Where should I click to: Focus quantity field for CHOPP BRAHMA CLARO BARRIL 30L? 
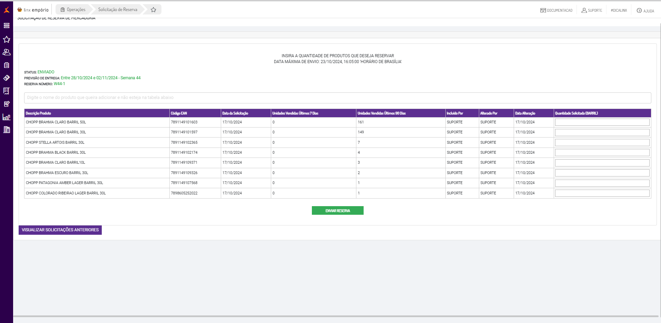pyautogui.click(x=602, y=132)
